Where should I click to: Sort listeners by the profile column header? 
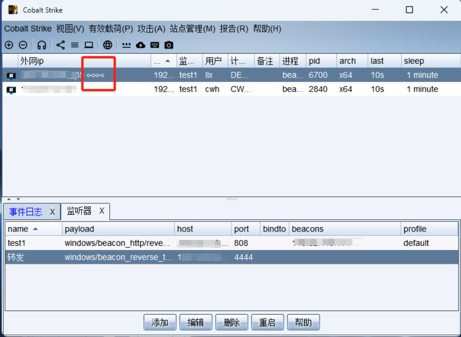(429, 229)
